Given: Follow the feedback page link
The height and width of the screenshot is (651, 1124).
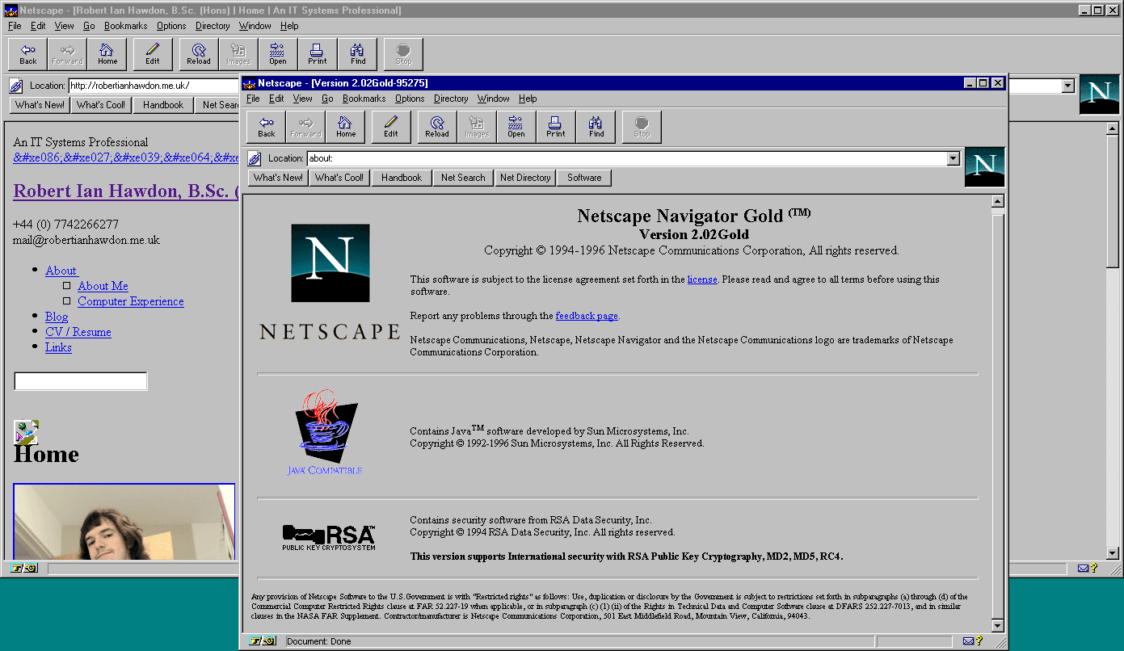Looking at the screenshot, I should coord(587,316).
